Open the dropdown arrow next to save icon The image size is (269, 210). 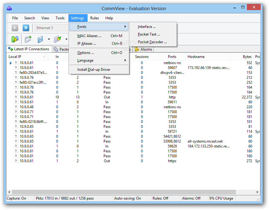49,39
